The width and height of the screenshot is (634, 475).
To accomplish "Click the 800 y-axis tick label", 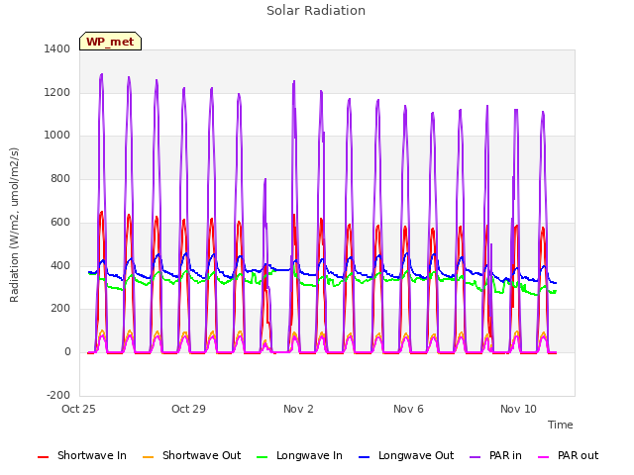I will (60, 178).
